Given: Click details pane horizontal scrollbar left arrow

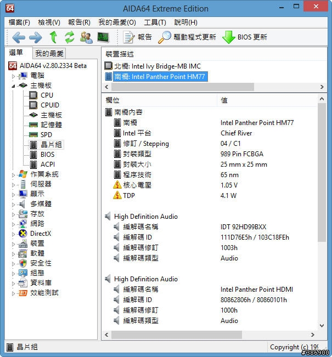Looking at the screenshot, I should 106,335.
